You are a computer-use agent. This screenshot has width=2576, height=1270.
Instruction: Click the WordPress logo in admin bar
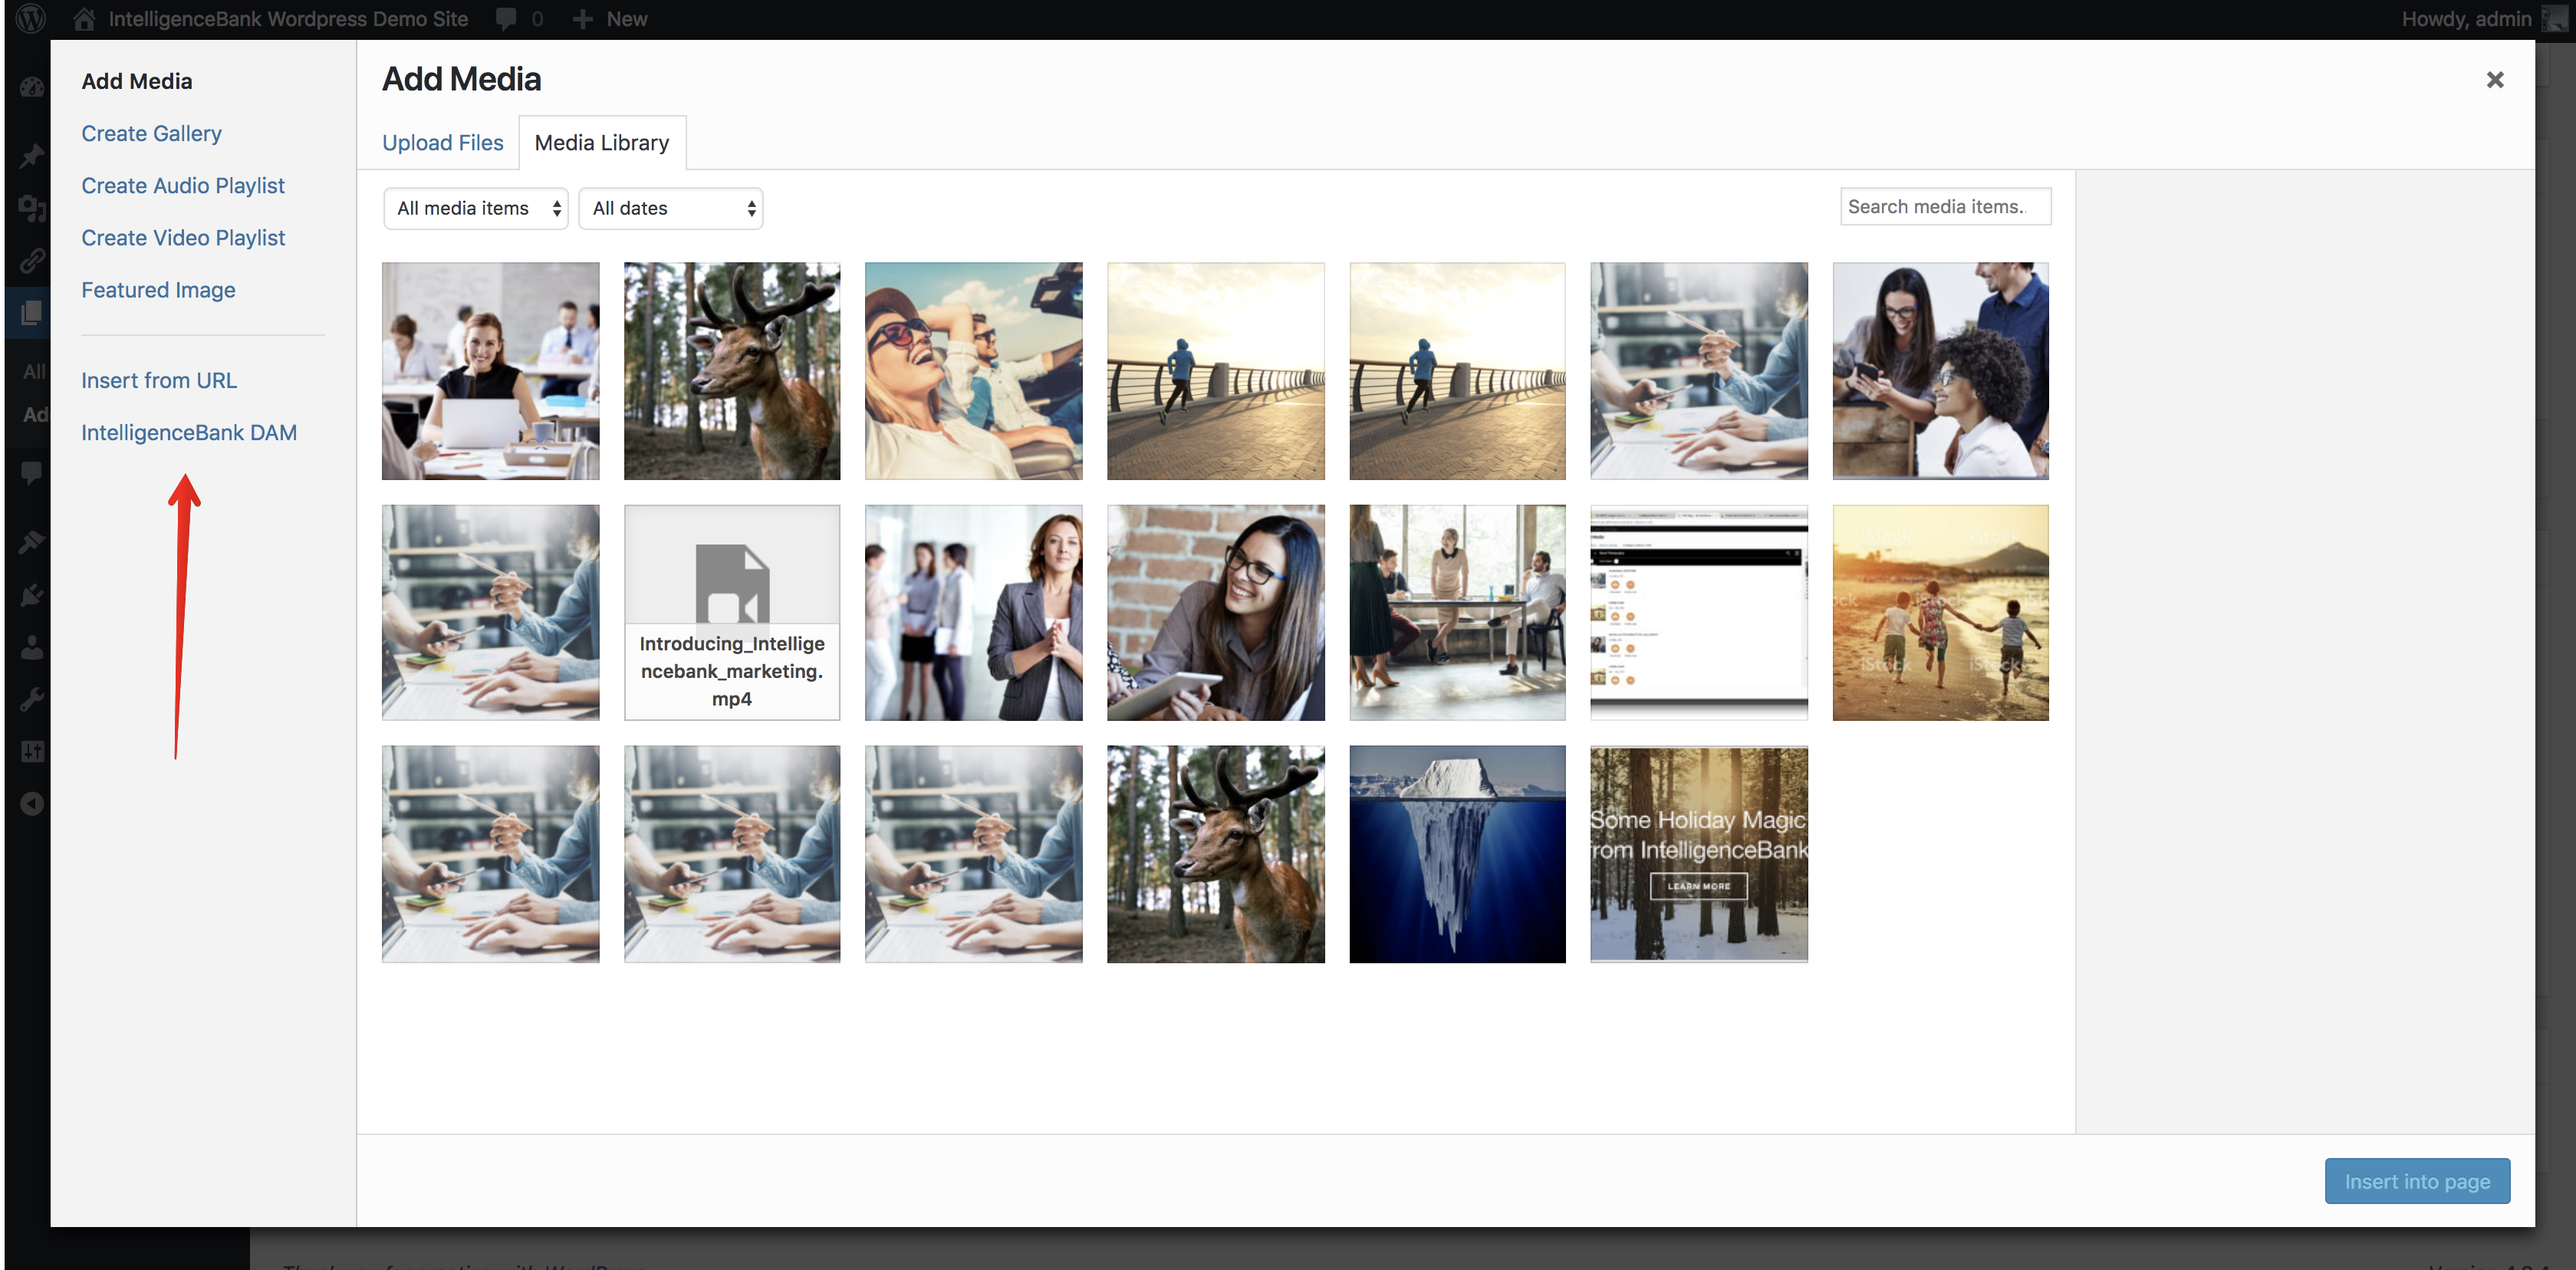[x=30, y=19]
